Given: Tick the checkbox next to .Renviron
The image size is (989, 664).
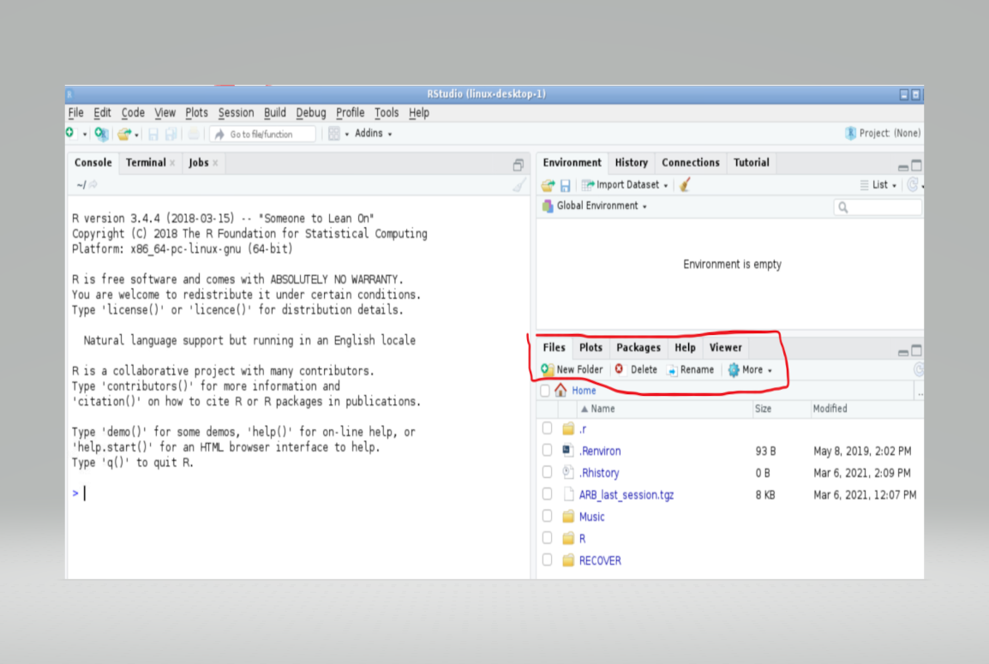Looking at the screenshot, I should pyautogui.click(x=548, y=450).
